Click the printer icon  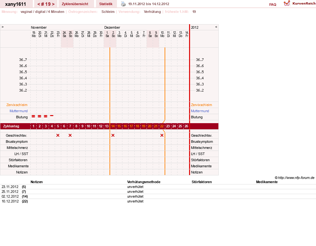(123, 4)
